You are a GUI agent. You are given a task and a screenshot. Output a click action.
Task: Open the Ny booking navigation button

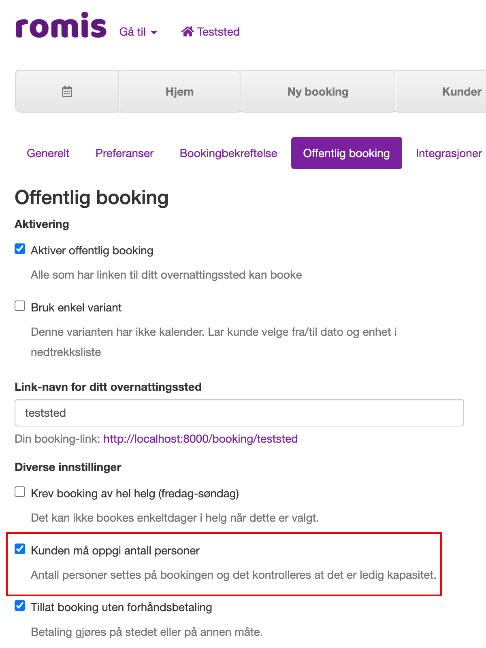coord(318,92)
